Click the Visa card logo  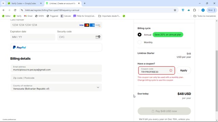[81, 25]
